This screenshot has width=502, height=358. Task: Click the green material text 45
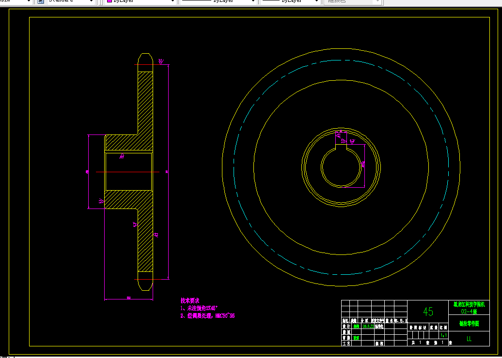pyautogui.click(x=428, y=312)
